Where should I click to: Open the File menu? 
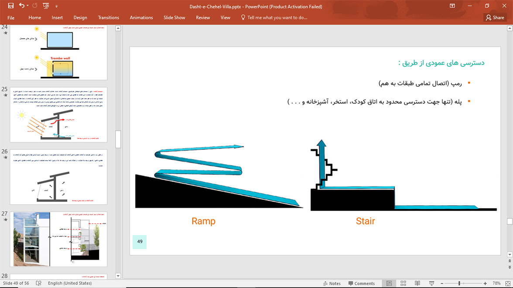coord(11,18)
